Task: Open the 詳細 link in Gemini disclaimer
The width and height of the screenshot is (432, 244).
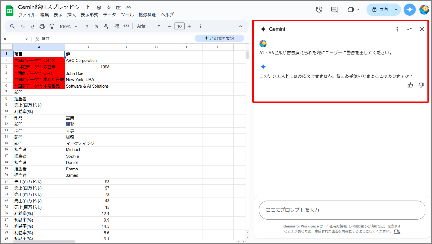Action: pos(397,231)
